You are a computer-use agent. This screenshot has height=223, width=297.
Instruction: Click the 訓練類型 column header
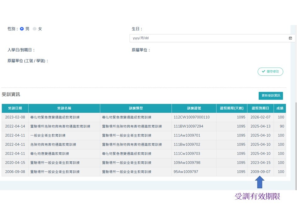coord(136,108)
